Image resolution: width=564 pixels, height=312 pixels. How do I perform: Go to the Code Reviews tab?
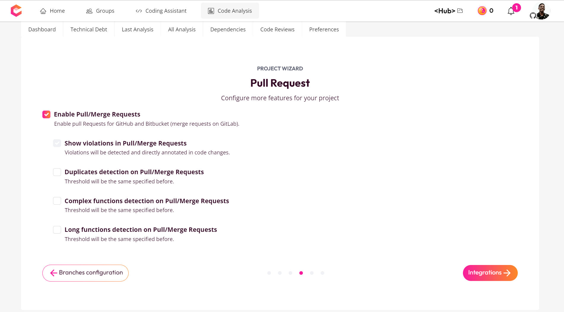tap(277, 29)
